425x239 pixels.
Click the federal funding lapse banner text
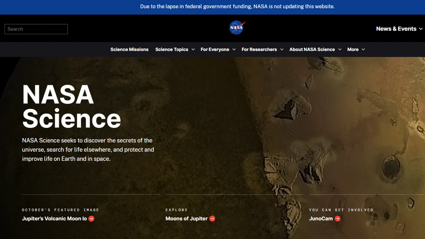coord(237,6)
